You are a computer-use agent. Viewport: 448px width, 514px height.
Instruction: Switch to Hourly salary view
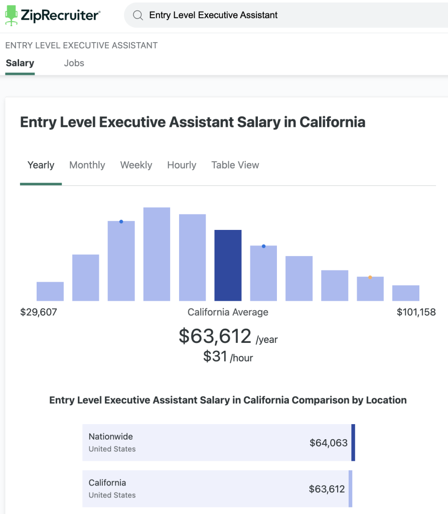pos(182,165)
